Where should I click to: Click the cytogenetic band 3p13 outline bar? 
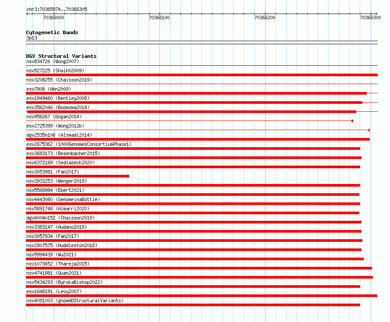point(202,42)
